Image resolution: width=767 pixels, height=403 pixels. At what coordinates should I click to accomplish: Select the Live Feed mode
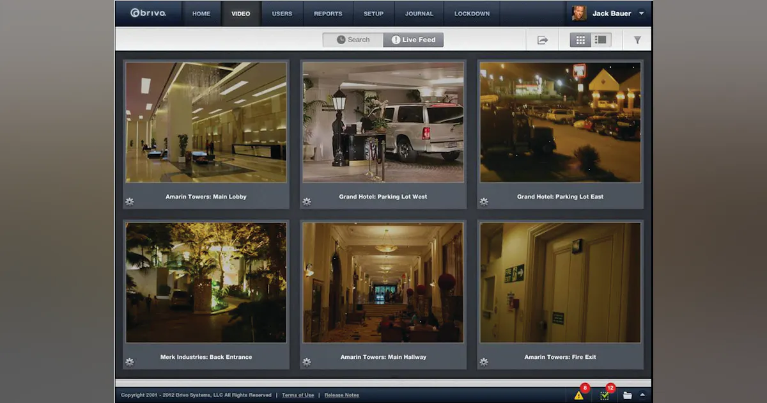point(414,40)
